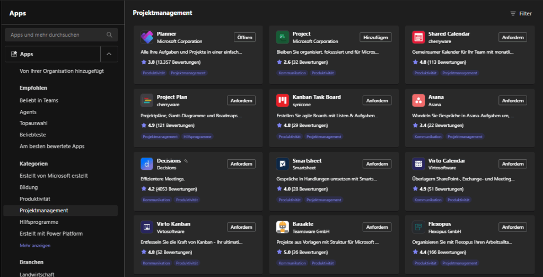This screenshot has width=543, height=277.
Task: Select the Bildung category
Action: point(29,187)
